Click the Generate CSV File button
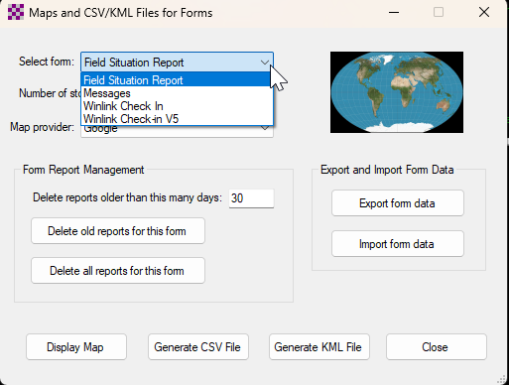Image resolution: width=509 pixels, height=385 pixels. point(198,347)
